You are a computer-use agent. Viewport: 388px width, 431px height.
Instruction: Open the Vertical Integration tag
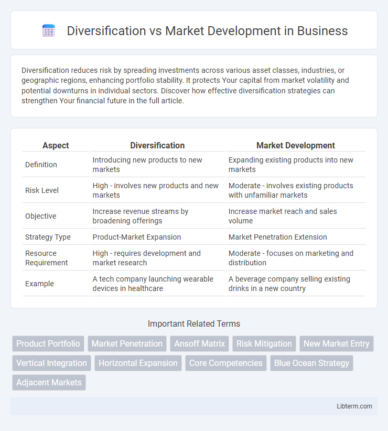(51, 363)
